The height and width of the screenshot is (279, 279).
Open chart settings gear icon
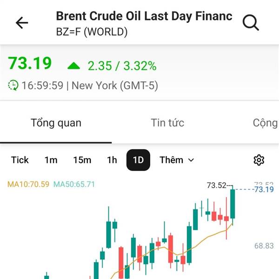tap(259, 160)
